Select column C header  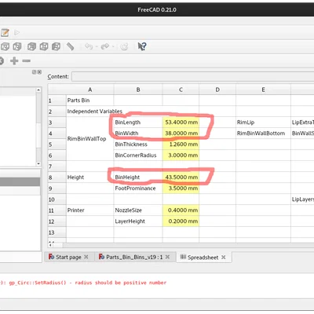[x=181, y=89]
